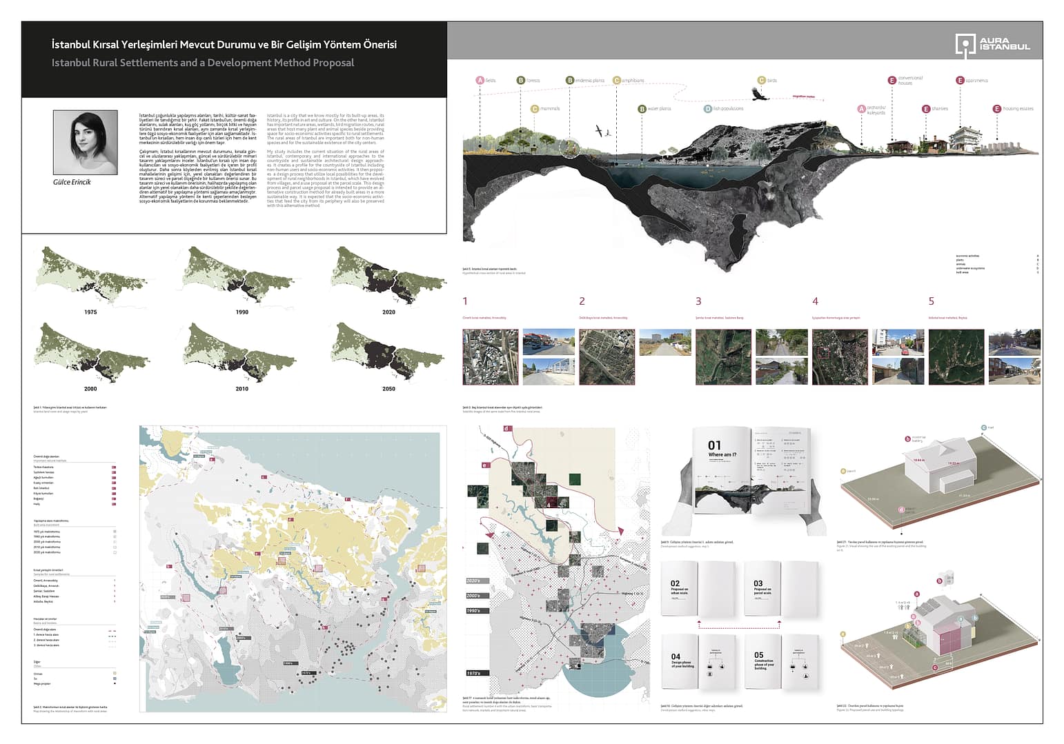Image resolution: width=1064 pixels, height=744 pixels.
Task: Click the 2020's label on urban map
Action: (x=473, y=581)
